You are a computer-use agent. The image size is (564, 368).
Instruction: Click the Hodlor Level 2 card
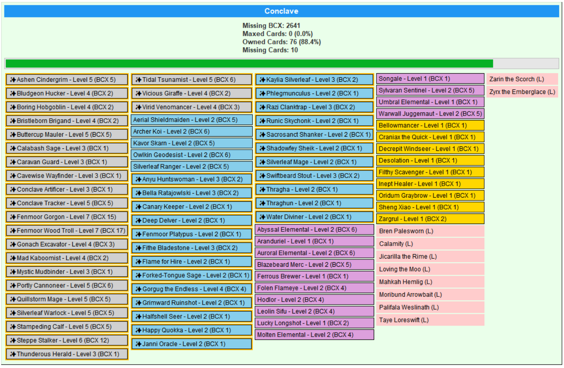[x=315, y=300]
